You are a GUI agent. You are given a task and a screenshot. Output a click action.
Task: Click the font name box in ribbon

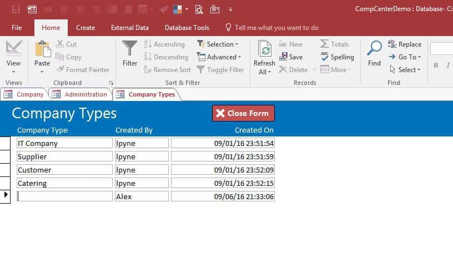(441, 48)
